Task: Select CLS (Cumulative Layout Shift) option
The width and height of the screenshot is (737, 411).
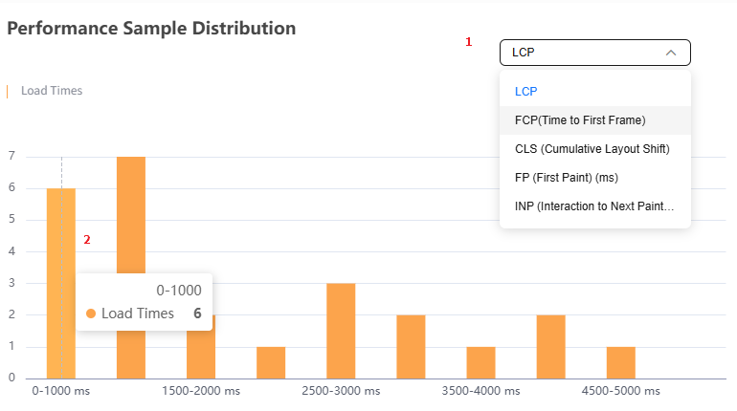Action: click(592, 149)
